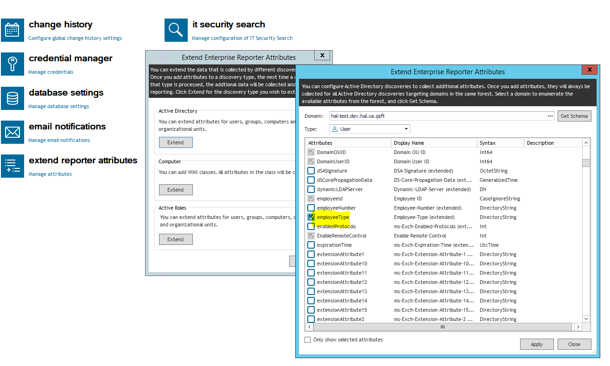Viewport: 610px width, 366px height.
Task: Click the horizontal scrollbar thumb in the attribute list
Action: click(x=442, y=327)
